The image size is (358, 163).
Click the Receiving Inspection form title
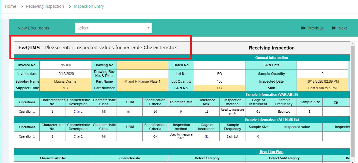click(271, 48)
